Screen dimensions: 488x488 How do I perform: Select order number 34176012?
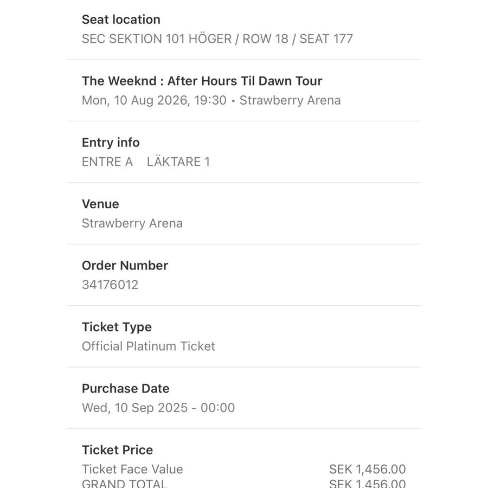[110, 285]
